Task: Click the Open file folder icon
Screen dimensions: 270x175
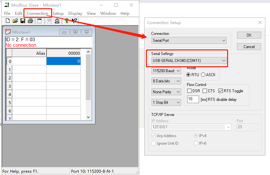Action: click(x=15, y=21)
